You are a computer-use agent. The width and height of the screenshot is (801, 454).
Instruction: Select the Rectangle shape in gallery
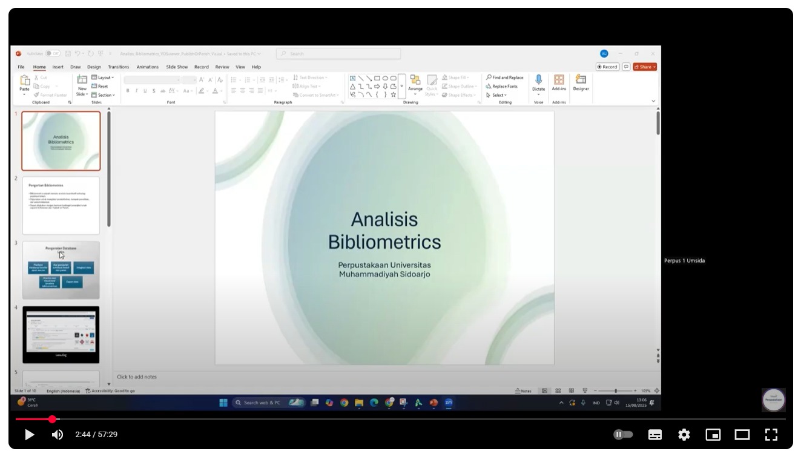tap(377, 78)
